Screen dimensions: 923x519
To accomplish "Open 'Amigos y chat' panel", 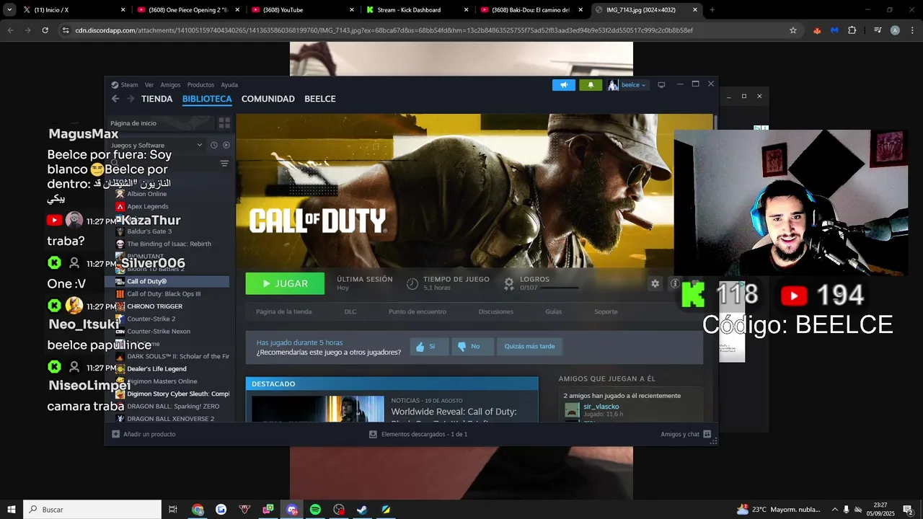I will [x=686, y=434].
